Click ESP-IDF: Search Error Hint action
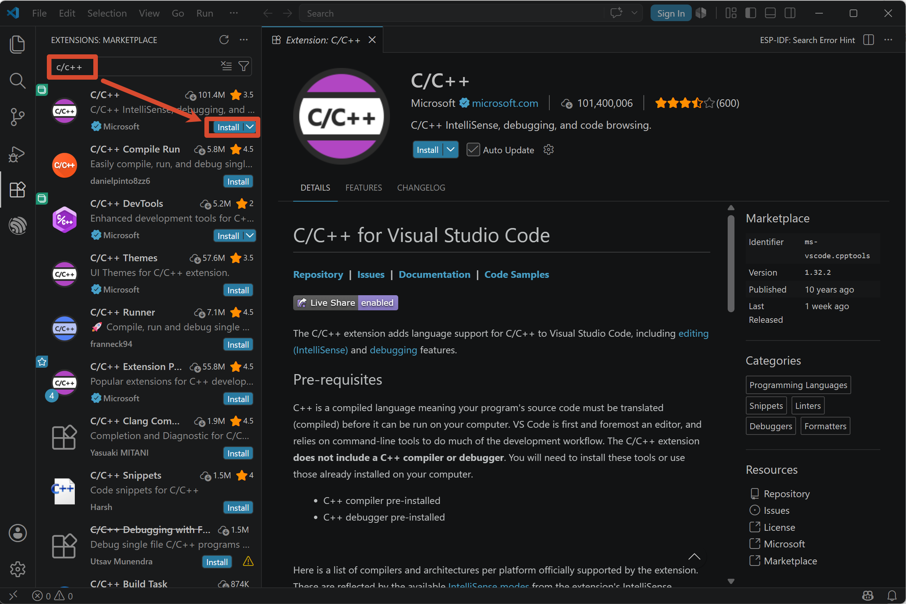The width and height of the screenshot is (906, 604). pos(807,40)
